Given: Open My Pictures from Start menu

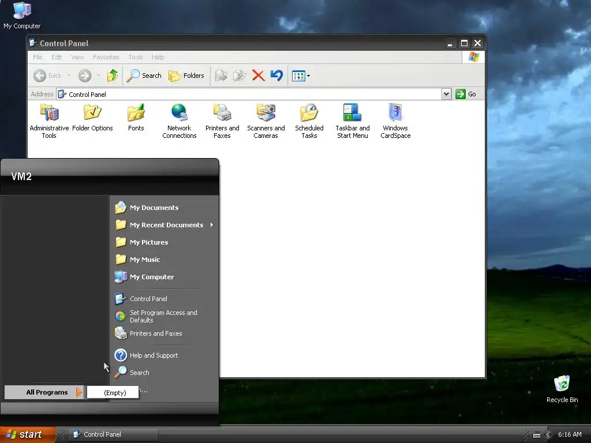Looking at the screenshot, I should point(164,242).
